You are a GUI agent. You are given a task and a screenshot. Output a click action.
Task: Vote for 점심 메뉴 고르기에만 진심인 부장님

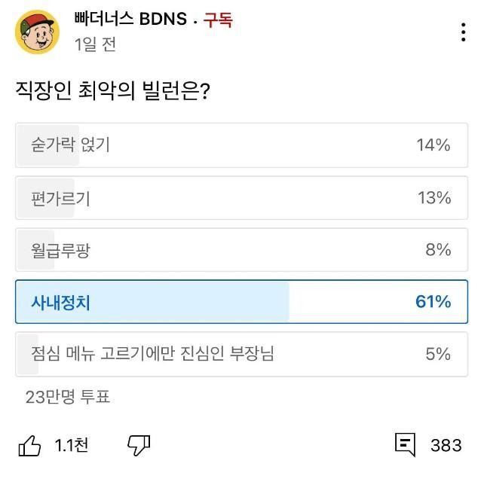241,354
